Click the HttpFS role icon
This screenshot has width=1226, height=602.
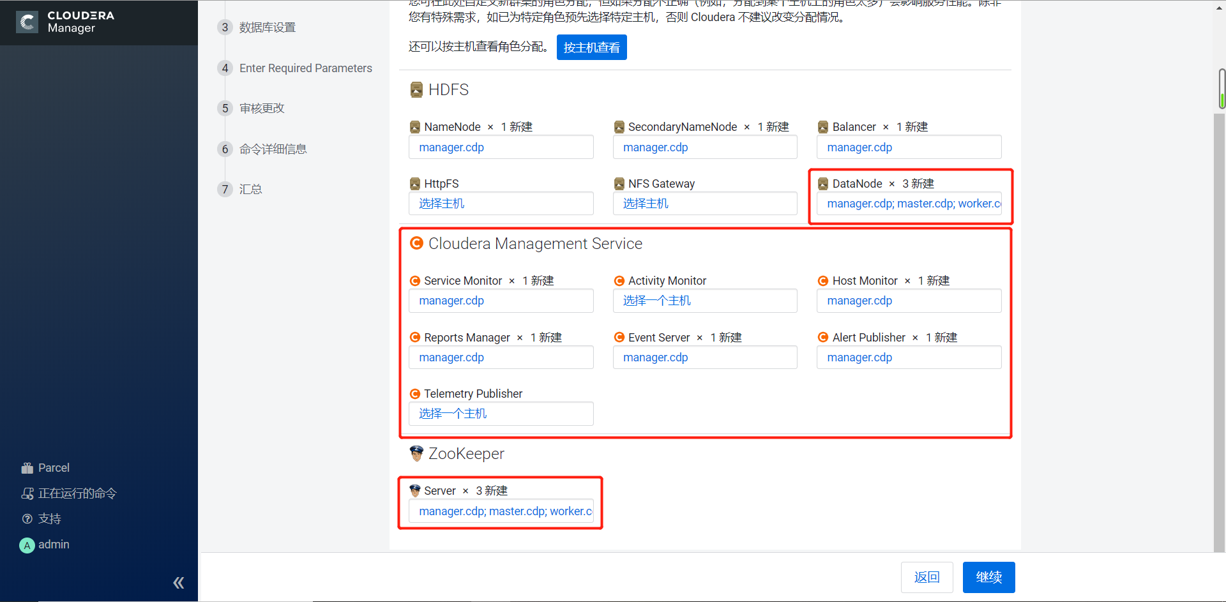click(415, 184)
